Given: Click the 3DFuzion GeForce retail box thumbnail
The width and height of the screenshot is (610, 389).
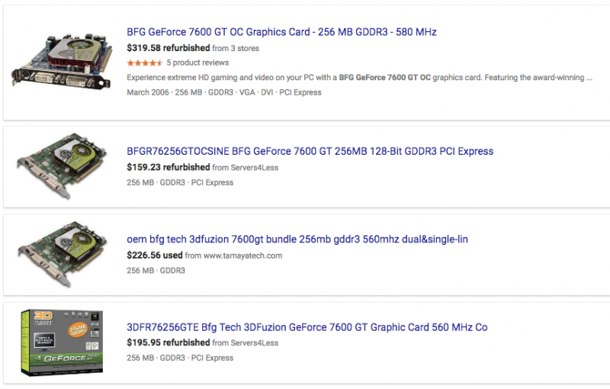Looking at the screenshot, I should (x=63, y=342).
